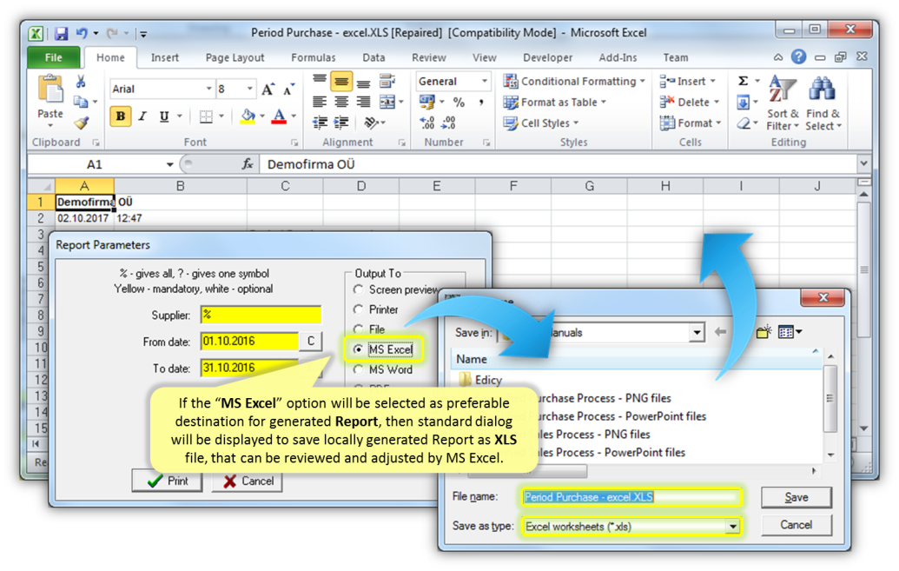
Task: Open the Format as Table dropdown
Action: tap(554, 103)
